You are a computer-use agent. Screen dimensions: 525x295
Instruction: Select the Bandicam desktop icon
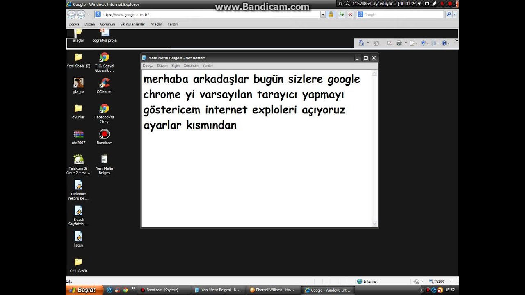point(104,137)
